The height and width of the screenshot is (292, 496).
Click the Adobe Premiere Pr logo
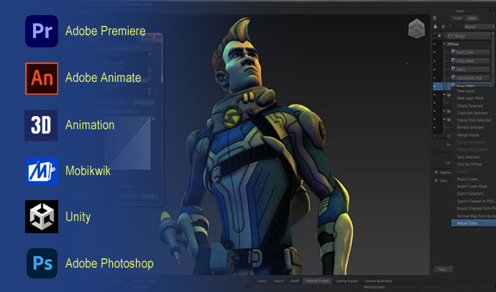click(42, 32)
